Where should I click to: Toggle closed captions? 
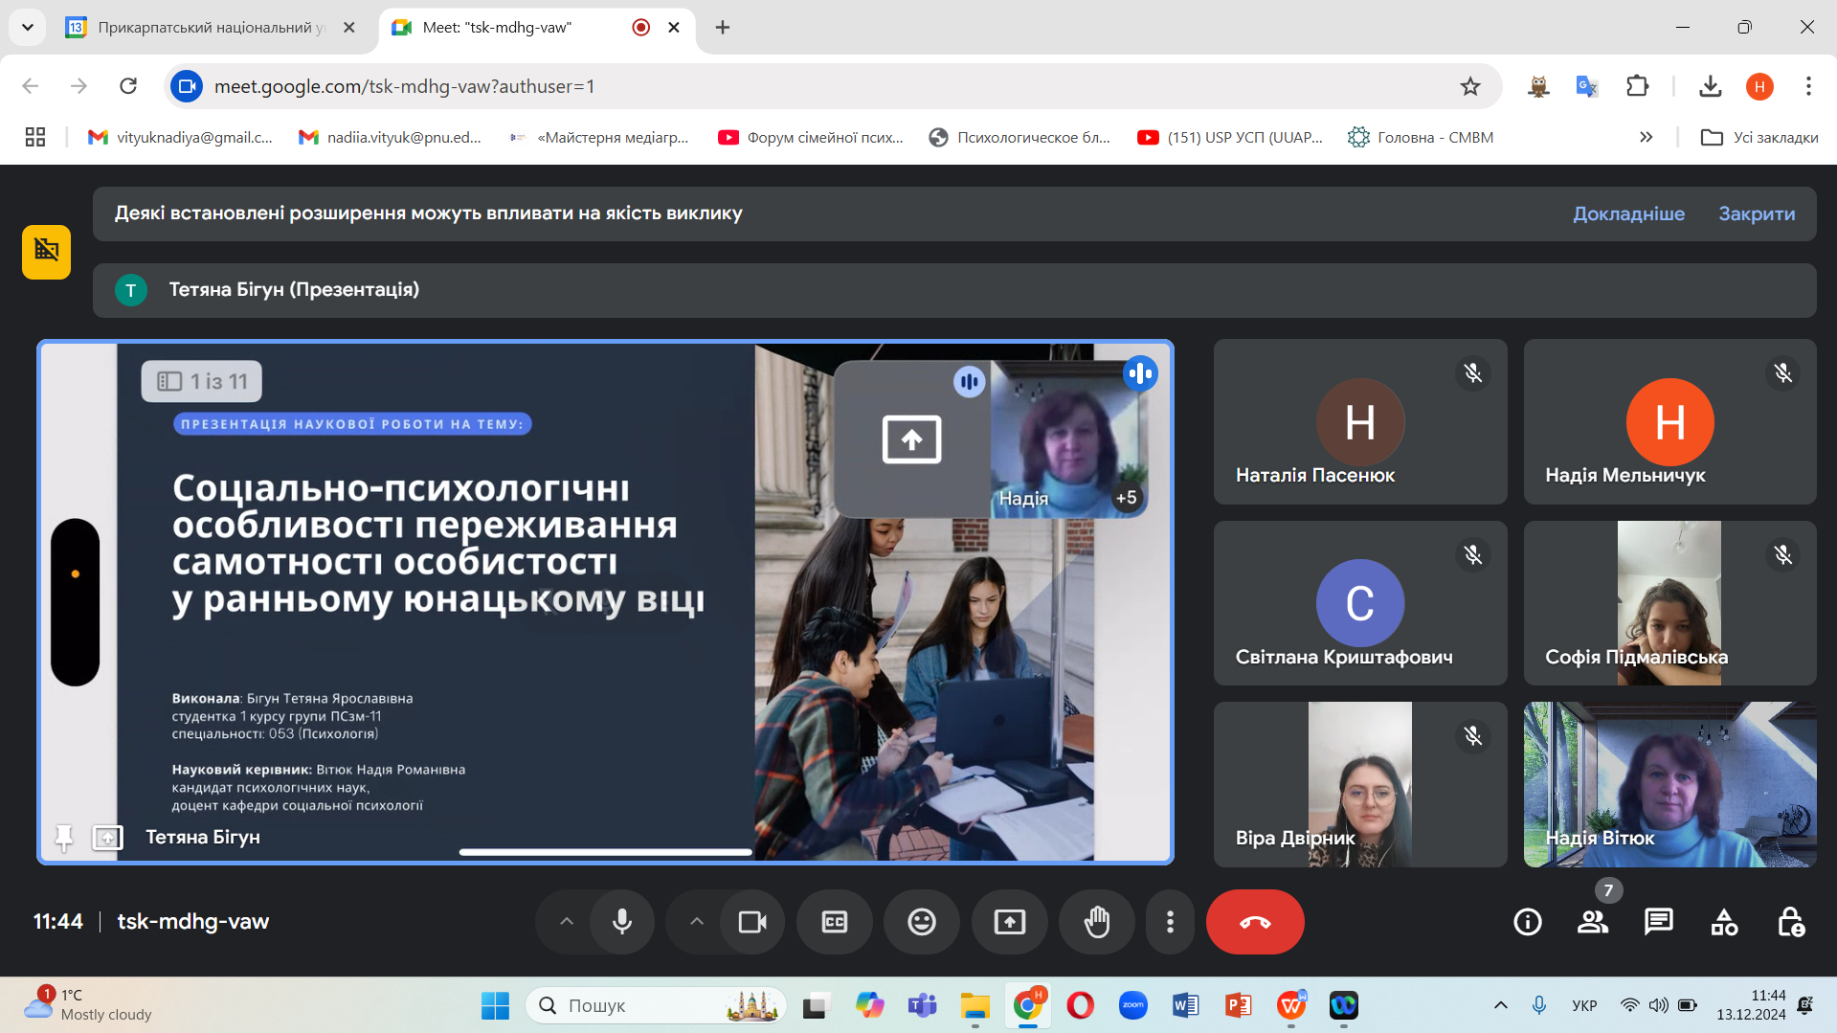[834, 922]
